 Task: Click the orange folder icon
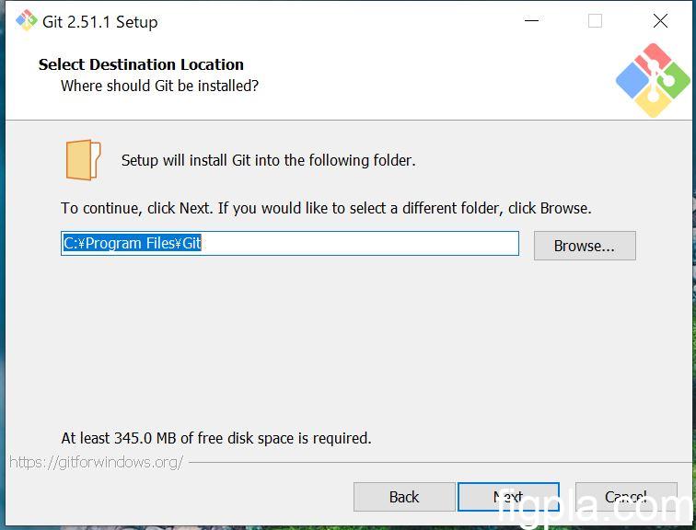[x=82, y=160]
